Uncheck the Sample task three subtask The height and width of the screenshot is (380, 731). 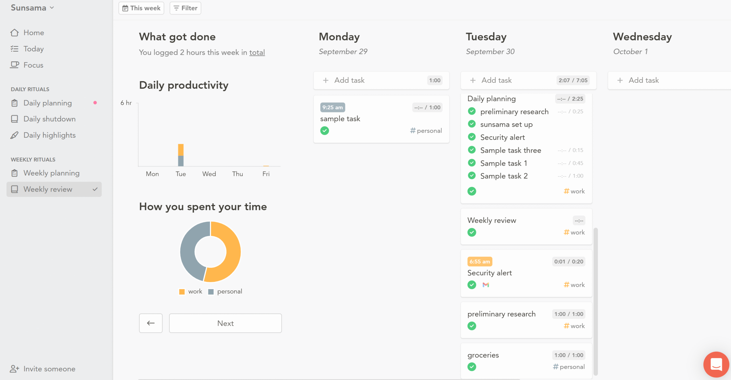pyautogui.click(x=472, y=150)
